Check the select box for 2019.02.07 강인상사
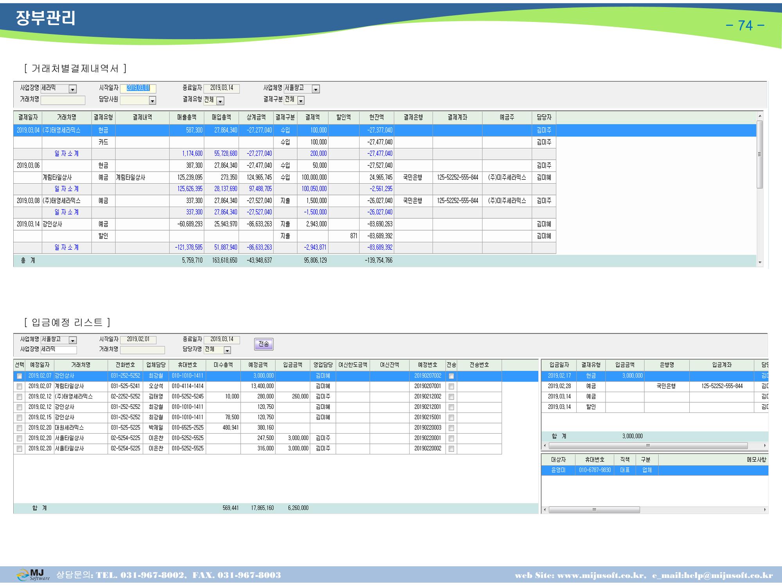782x587 pixels. [x=19, y=376]
